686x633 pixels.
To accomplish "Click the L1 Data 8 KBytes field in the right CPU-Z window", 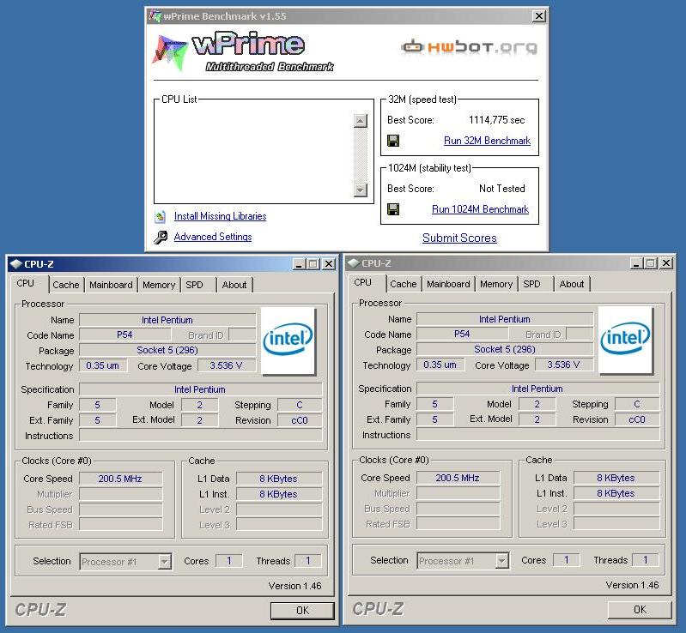I will tap(616, 478).
